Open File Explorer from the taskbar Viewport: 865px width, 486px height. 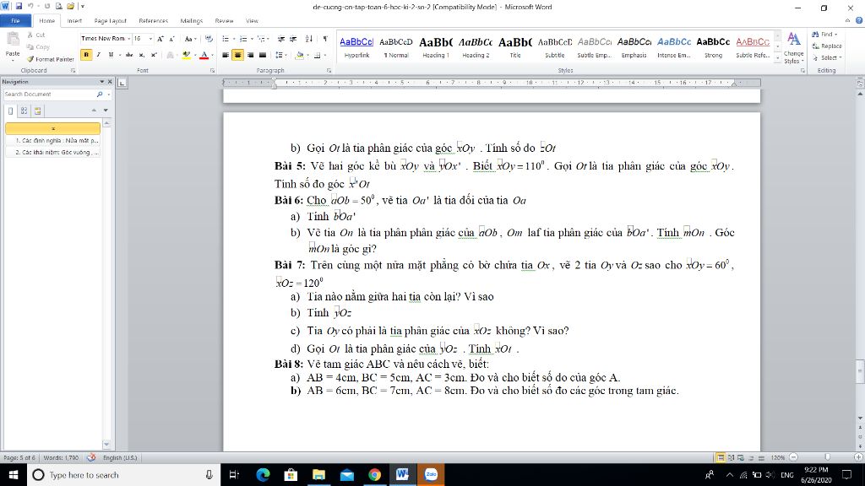pyautogui.click(x=318, y=474)
